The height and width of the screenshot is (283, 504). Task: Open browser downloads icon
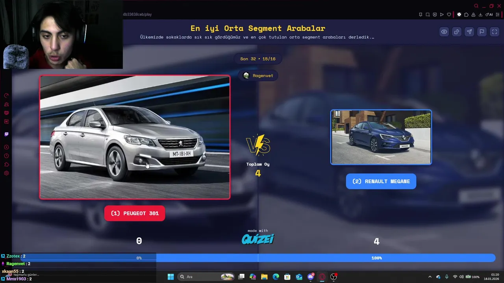pos(480,15)
